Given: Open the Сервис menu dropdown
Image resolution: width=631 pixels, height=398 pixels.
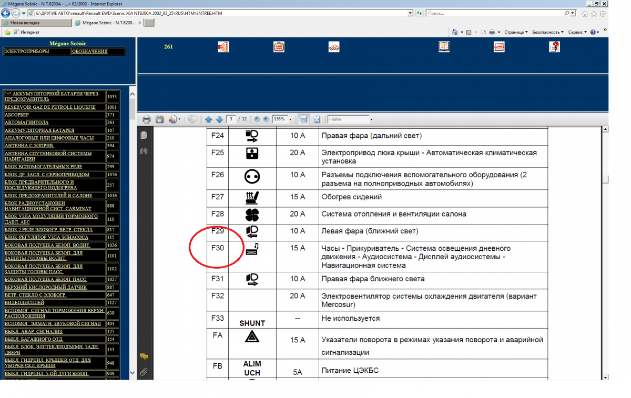Looking at the screenshot, I should [577, 32].
